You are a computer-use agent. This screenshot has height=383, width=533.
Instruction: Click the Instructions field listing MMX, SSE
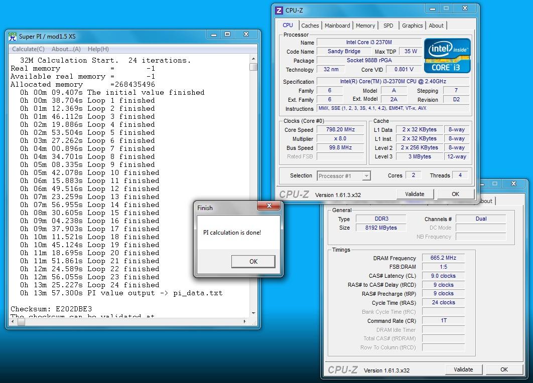pos(393,109)
